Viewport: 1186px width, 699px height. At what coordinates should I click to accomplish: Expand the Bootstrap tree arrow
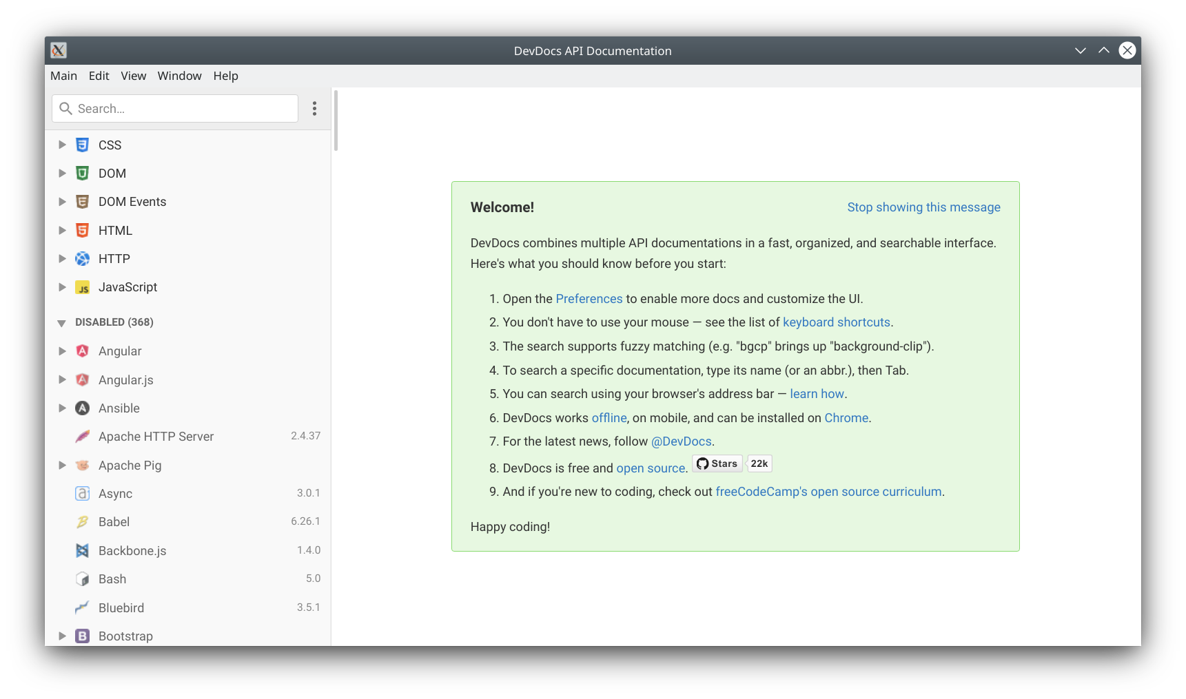(x=62, y=636)
